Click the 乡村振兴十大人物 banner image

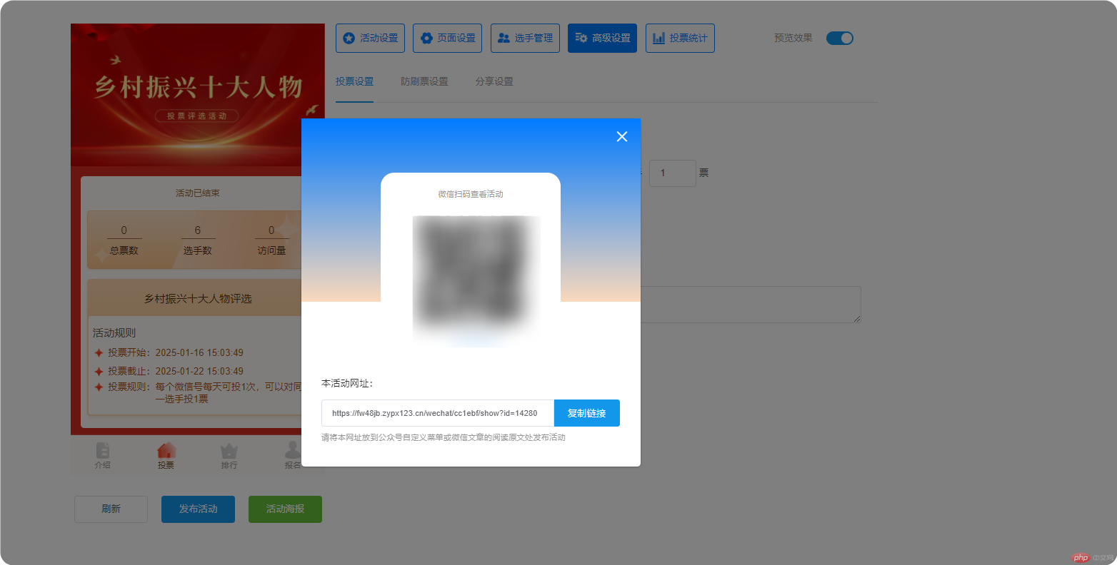[198, 95]
